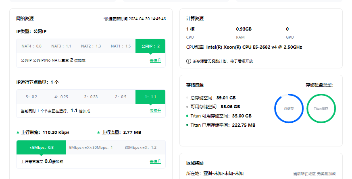Click the 当前所在地区 无奖励加成 note
352x179 pixels.
coord(315,174)
